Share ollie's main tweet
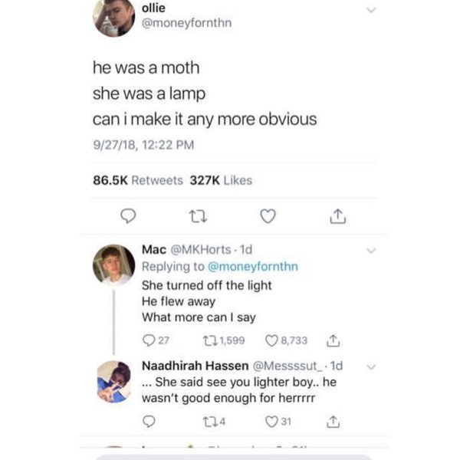460x460 pixels. tap(337, 218)
